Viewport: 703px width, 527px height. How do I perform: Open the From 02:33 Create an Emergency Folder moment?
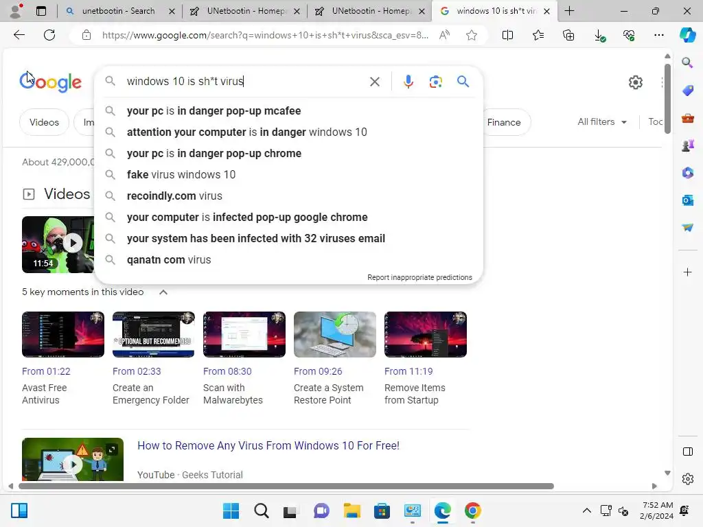click(153, 358)
